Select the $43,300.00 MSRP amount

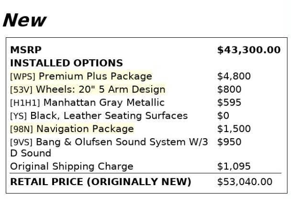(x=248, y=50)
